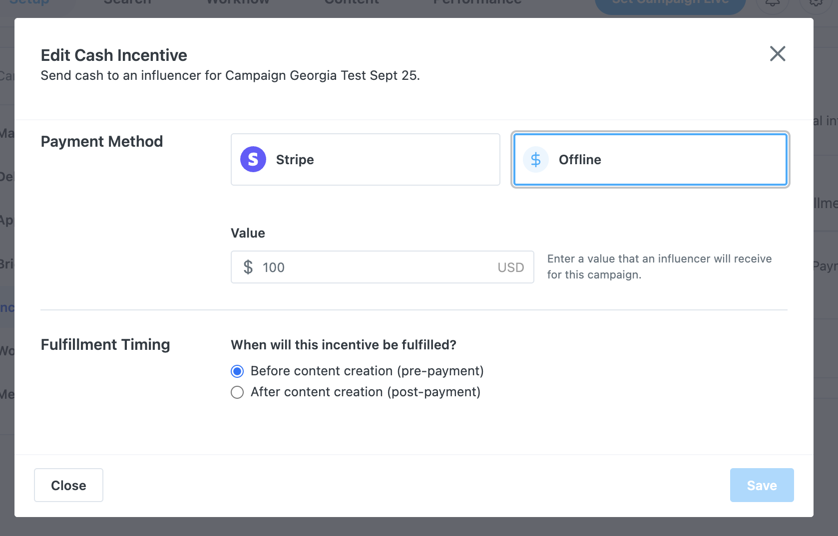Open the settings gear at top right
The height and width of the screenshot is (536, 838).
pyautogui.click(x=815, y=3)
